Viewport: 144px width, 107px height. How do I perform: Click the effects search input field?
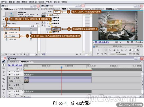[57, 12]
